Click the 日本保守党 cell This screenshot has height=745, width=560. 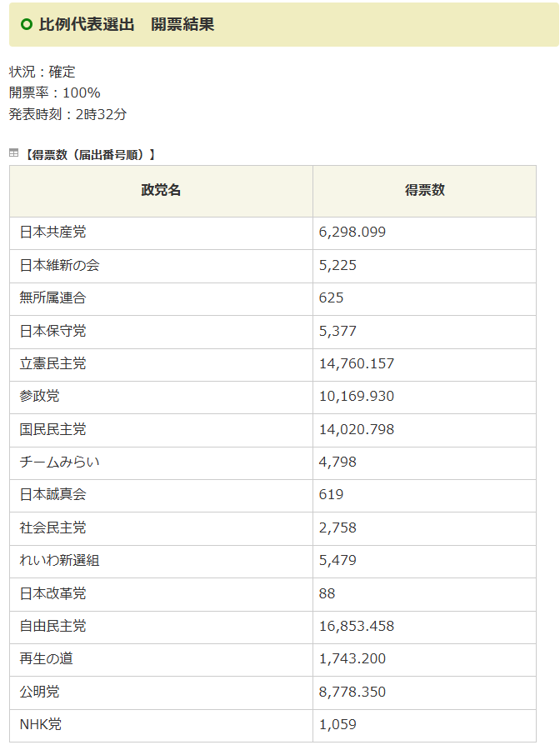161,332
